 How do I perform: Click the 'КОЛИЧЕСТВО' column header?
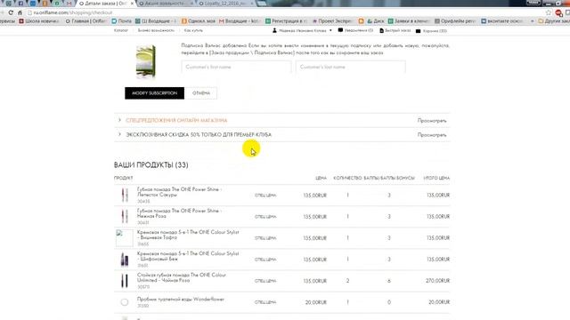pos(347,178)
